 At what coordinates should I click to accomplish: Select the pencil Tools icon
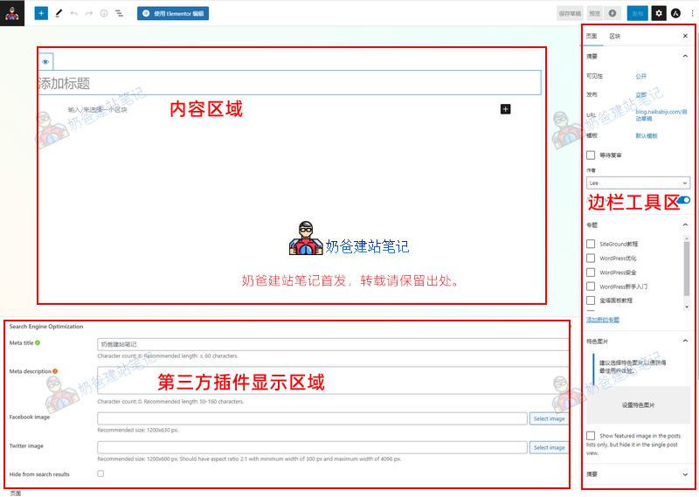pos(59,13)
